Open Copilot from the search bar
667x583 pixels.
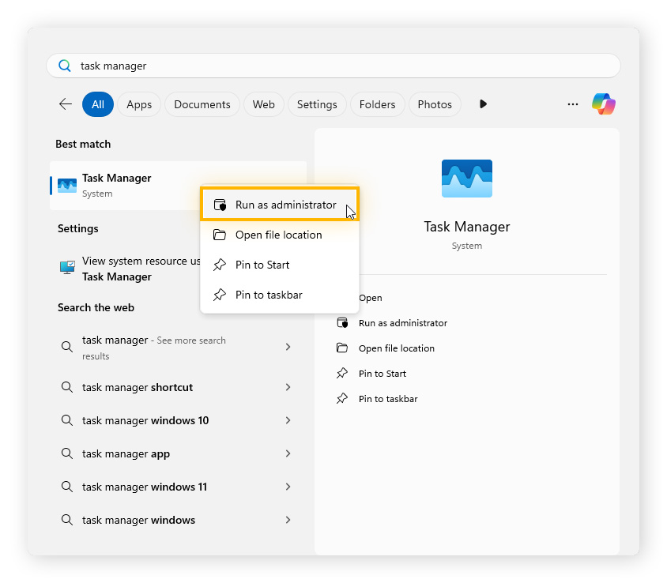click(603, 103)
